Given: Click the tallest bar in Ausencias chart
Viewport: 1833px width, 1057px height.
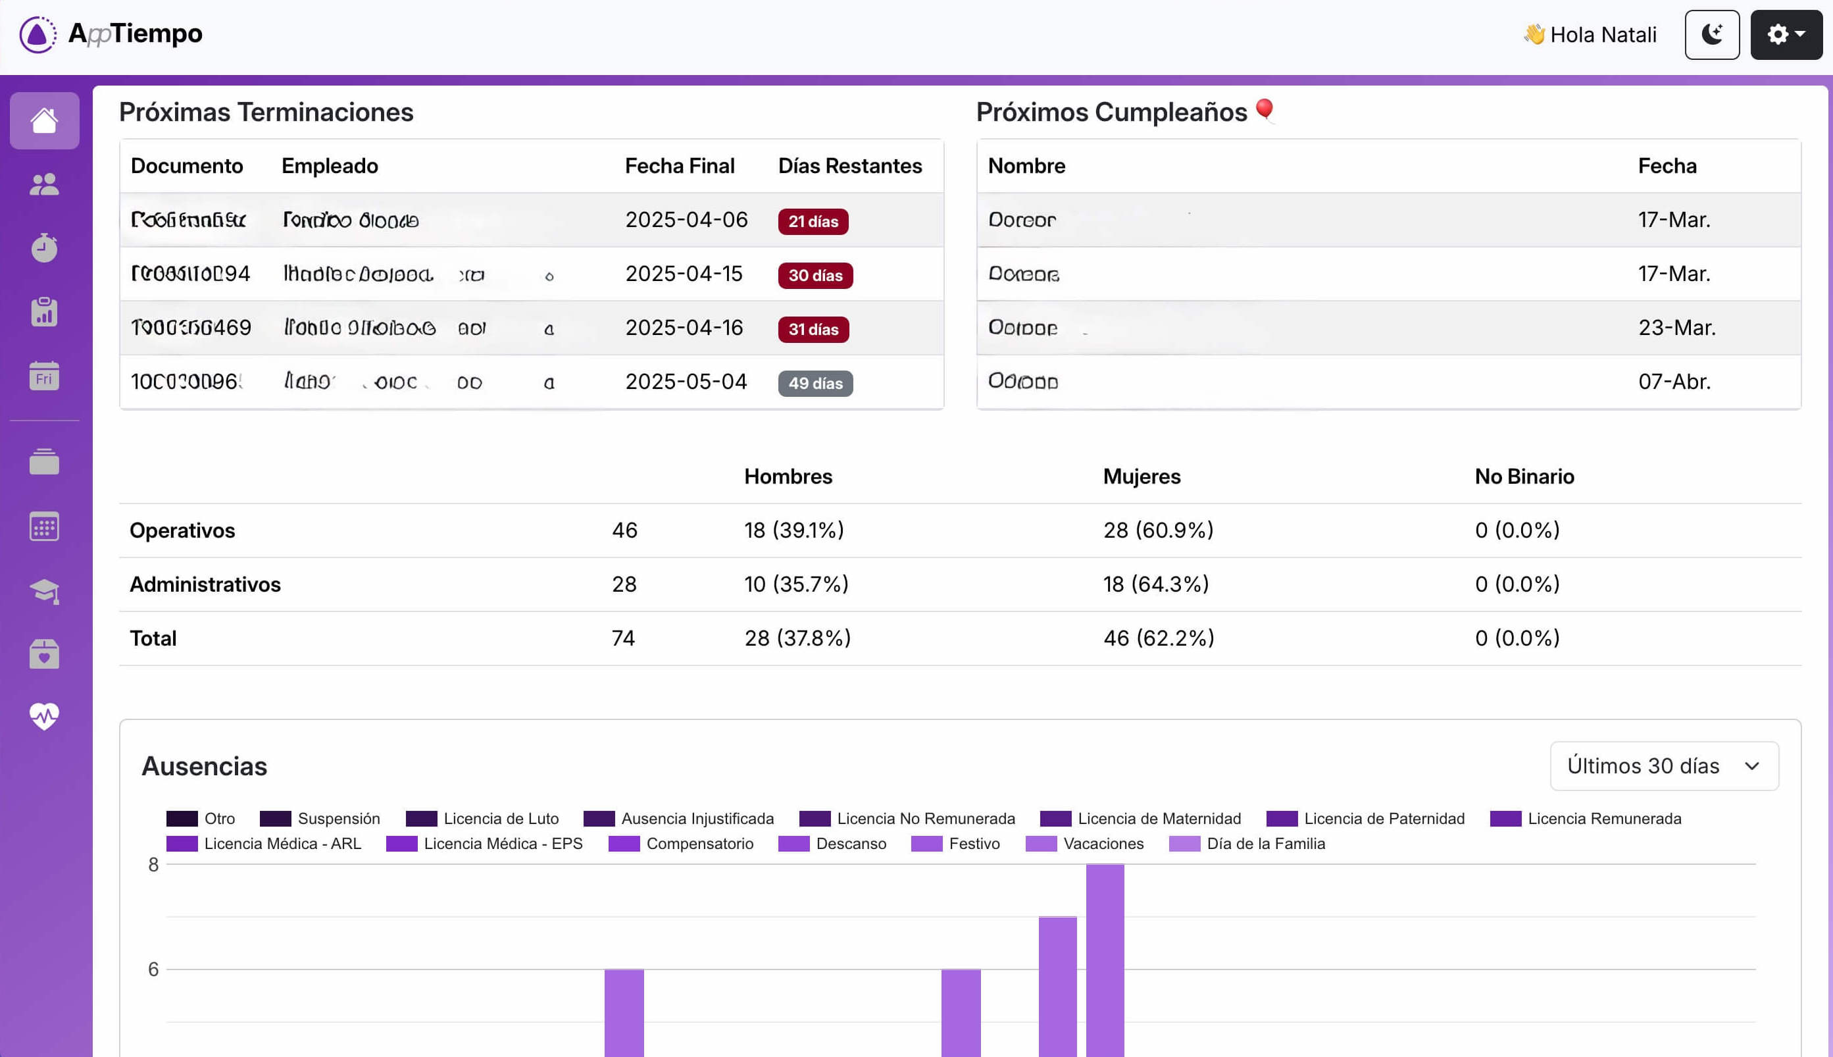Looking at the screenshot, I should point(1105,958).
